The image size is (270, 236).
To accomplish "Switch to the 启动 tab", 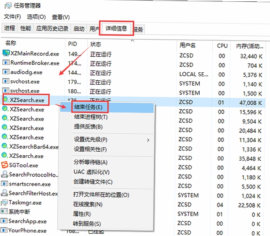I will (x=79, y=29).
